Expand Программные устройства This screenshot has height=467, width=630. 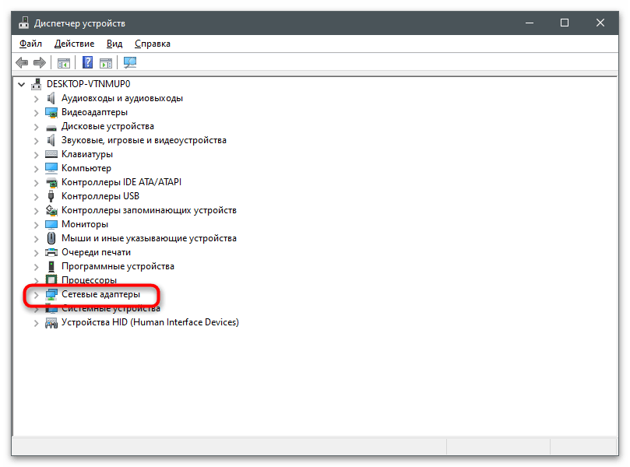click(x=36, y=267)
